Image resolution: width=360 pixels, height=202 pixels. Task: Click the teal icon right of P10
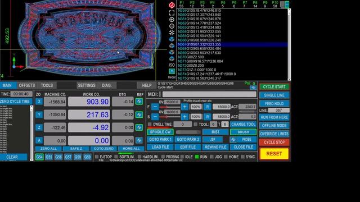287,4
